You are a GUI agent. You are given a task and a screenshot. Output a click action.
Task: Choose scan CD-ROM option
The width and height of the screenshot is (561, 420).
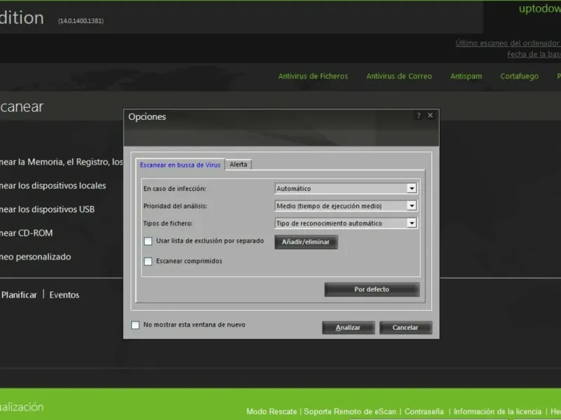(x=27, y=233)
